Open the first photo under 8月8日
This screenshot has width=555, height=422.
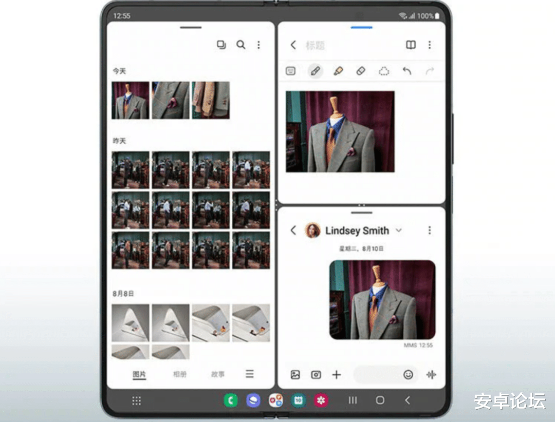coord(131,323)
